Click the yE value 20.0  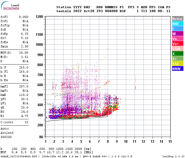coord(25,107)
